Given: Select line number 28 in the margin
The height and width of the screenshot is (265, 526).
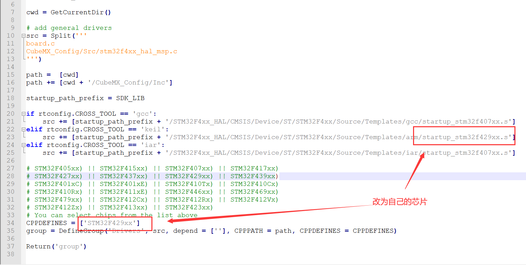Looking at the screenshot, I should 11,176.
